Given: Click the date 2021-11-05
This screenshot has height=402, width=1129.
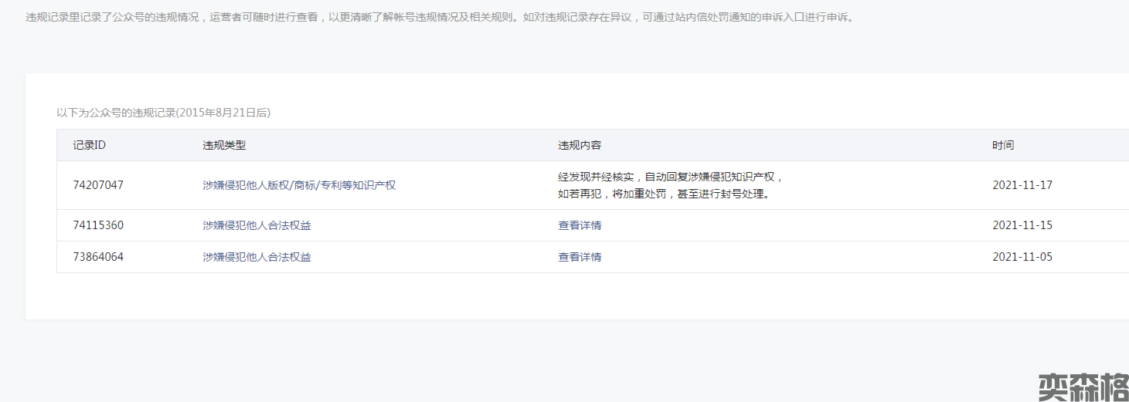Looking at the screenshot, I should [x=1022, y=257].
